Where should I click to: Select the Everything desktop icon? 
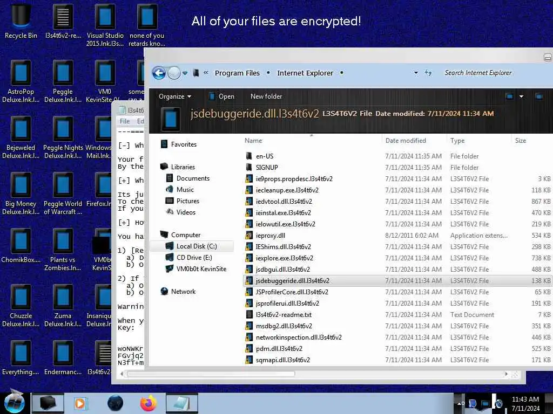[x=21, y=358]
